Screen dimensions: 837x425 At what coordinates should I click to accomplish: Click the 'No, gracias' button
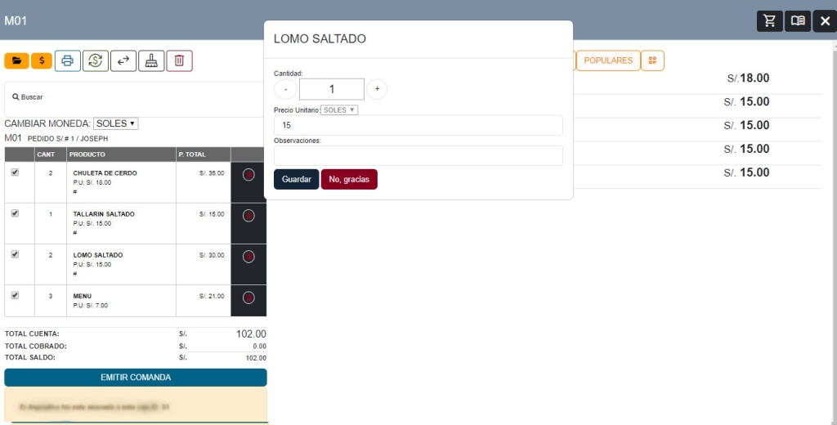pos(349,179)
